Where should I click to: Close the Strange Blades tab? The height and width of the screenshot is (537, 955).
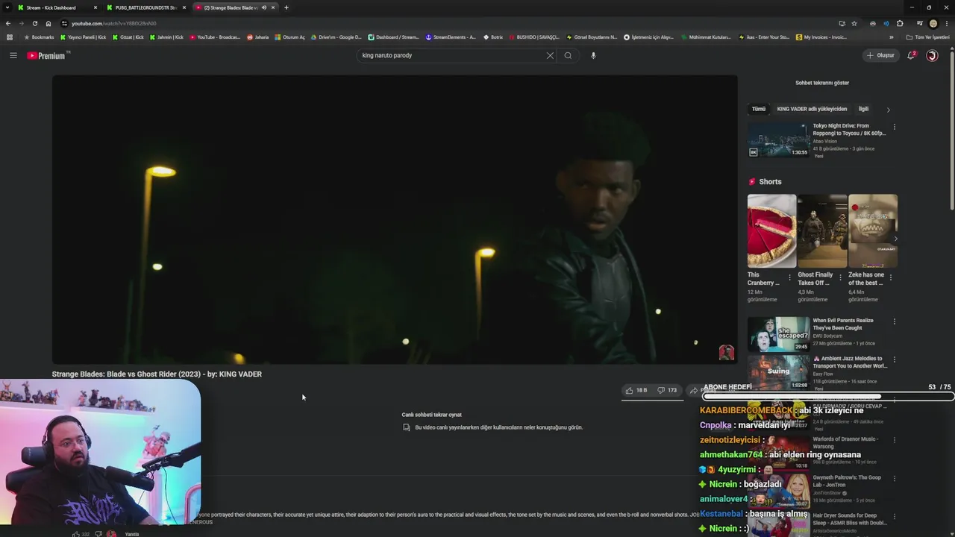click(x=273, y=7)
